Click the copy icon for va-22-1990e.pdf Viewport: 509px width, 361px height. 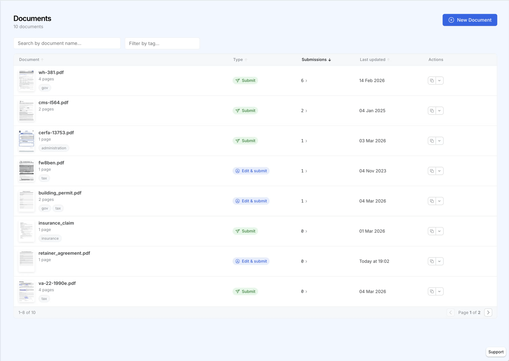coord(432,292)
